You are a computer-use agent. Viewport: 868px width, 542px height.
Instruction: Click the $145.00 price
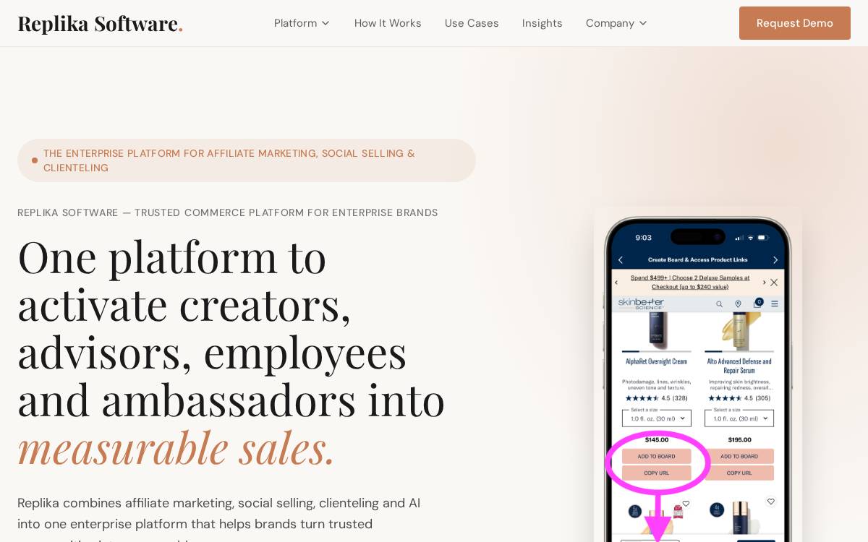[x=657, y=439]
